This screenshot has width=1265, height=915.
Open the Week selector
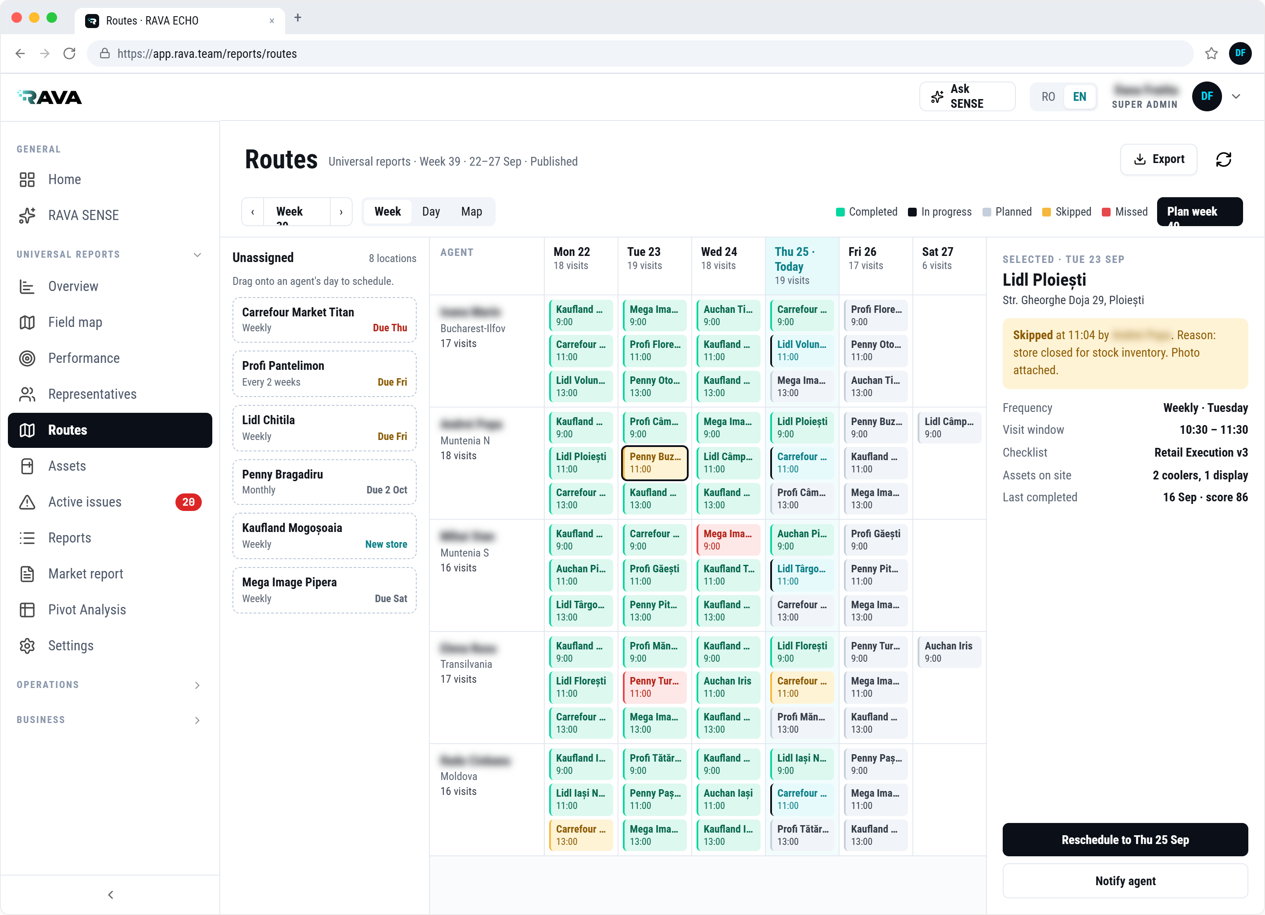click(297, 212)
